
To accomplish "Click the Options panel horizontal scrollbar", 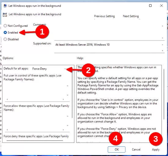I will pos(35,140).
